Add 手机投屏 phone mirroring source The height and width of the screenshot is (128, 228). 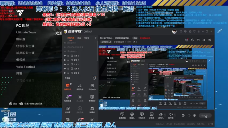(142, 115)
